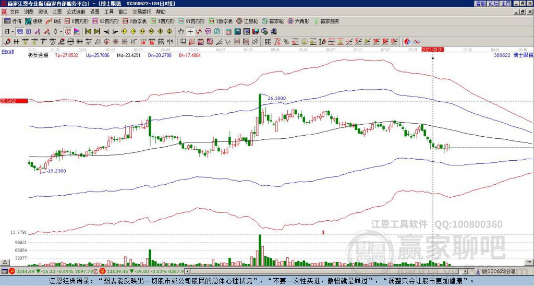Click the 日K线 label at chart corner

tap(8, 52)
